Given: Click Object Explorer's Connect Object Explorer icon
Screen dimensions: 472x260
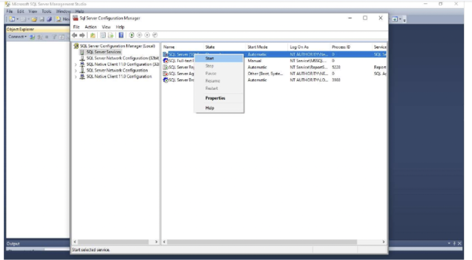Looking at the screenshot, I should 32,36.
